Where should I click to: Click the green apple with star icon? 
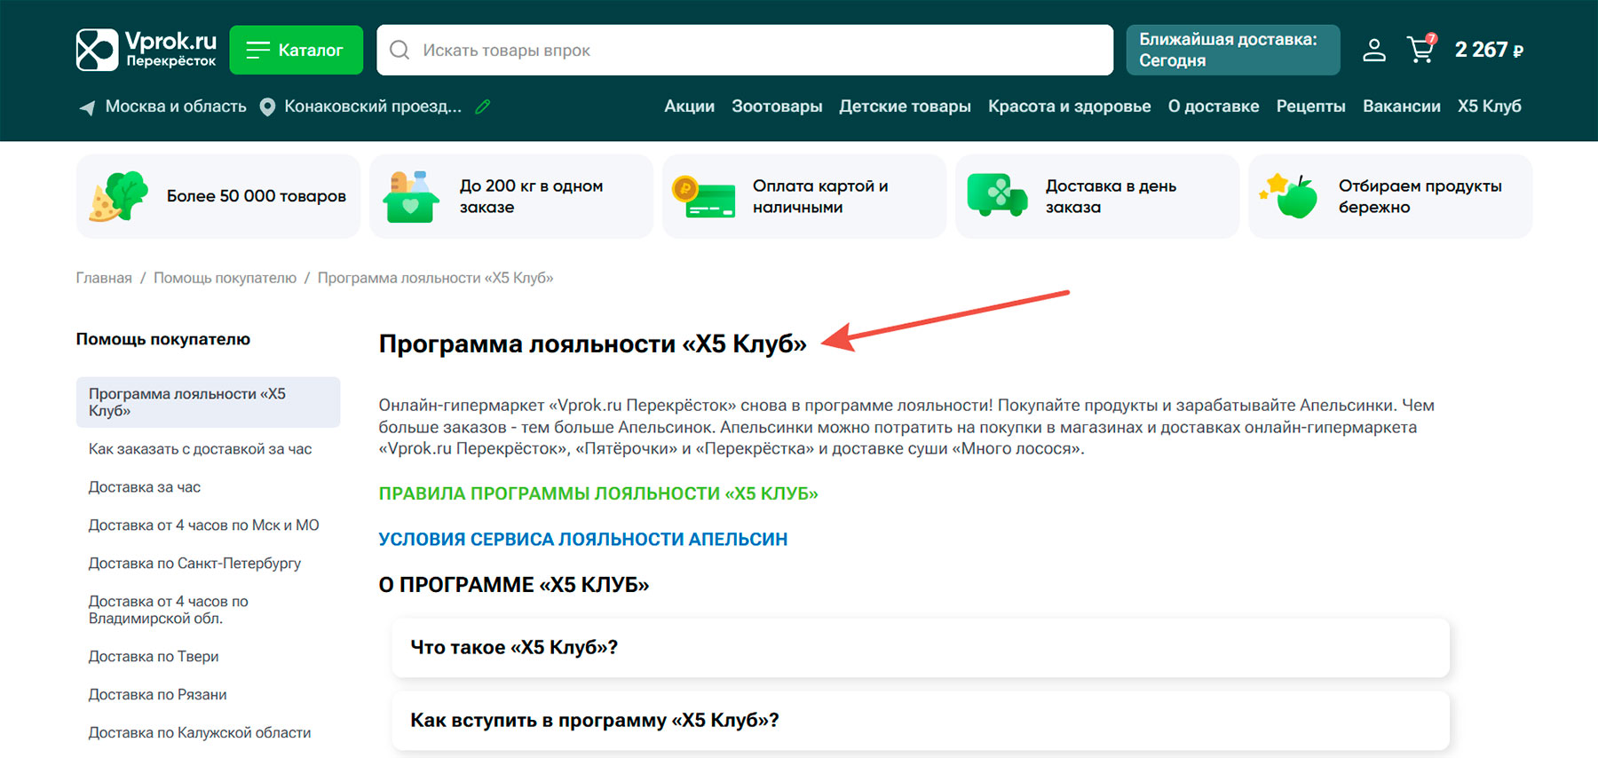click(x=1289, y=196)
